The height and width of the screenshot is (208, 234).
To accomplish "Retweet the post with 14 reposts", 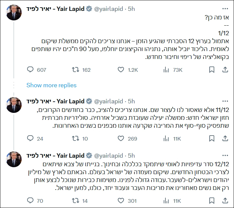I will [x=74, y=200].
